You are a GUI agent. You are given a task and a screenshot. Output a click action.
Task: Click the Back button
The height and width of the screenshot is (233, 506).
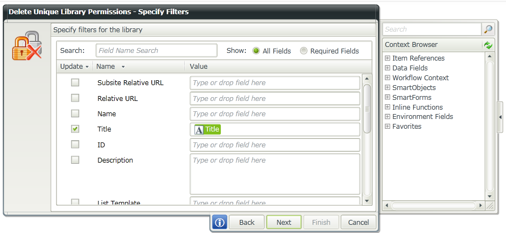point(247,222)
